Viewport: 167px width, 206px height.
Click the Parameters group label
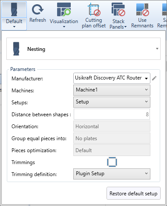coord(23,69)
